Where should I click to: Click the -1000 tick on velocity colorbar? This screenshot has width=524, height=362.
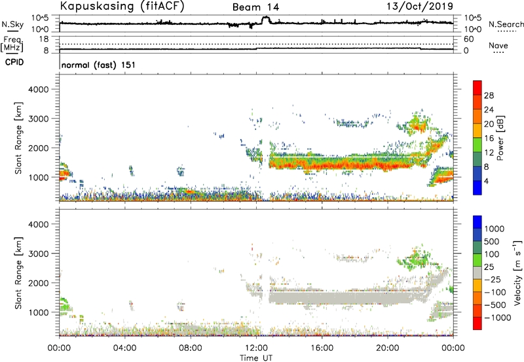click(x=498, y=318)
